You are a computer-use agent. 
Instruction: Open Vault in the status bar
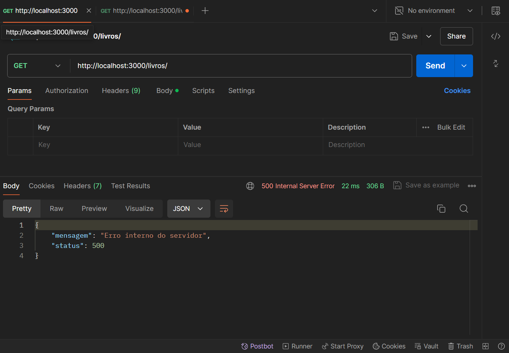click(427, 346)
